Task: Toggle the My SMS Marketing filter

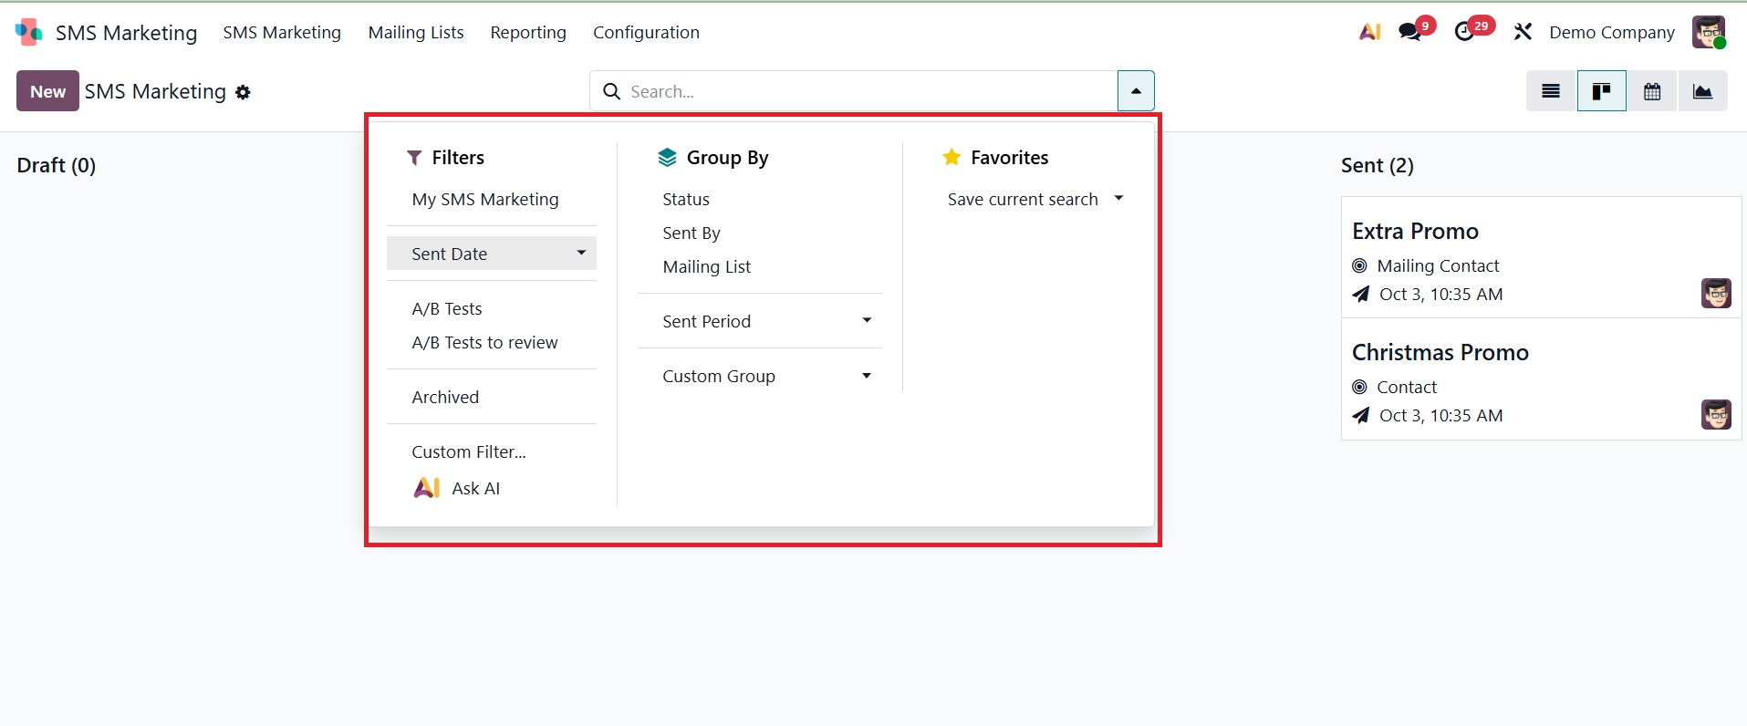Action: coord(484,199)
